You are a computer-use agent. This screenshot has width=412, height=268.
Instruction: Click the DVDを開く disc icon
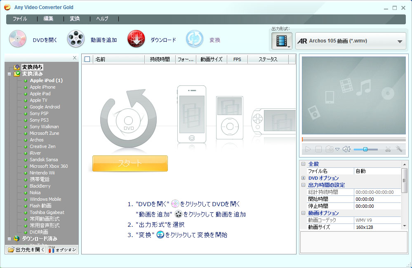coord(18,39)
